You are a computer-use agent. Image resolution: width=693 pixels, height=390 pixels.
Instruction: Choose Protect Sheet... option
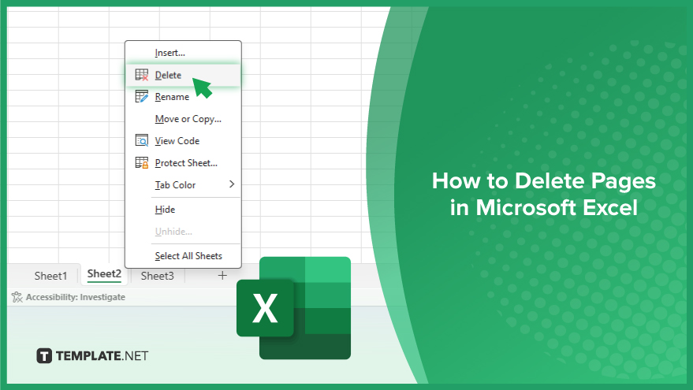(x=183, y=163)
